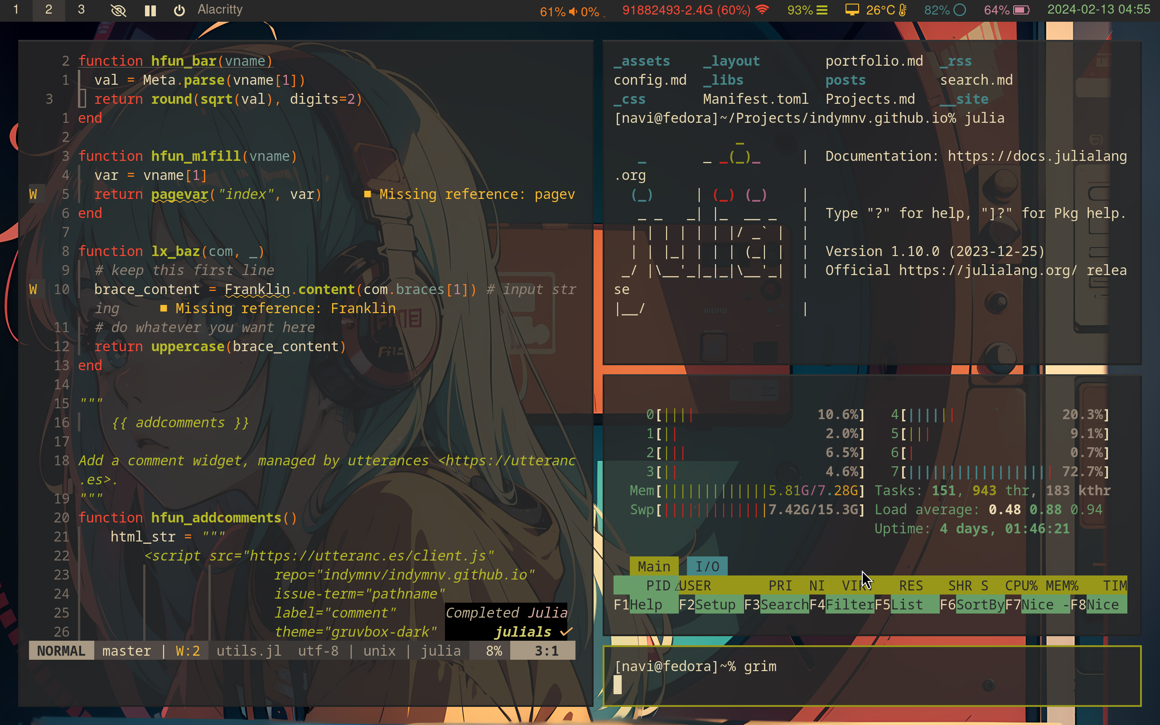Click the julials checkmark in LSP notification
The image size is (1160, 725).
point(566,632)
